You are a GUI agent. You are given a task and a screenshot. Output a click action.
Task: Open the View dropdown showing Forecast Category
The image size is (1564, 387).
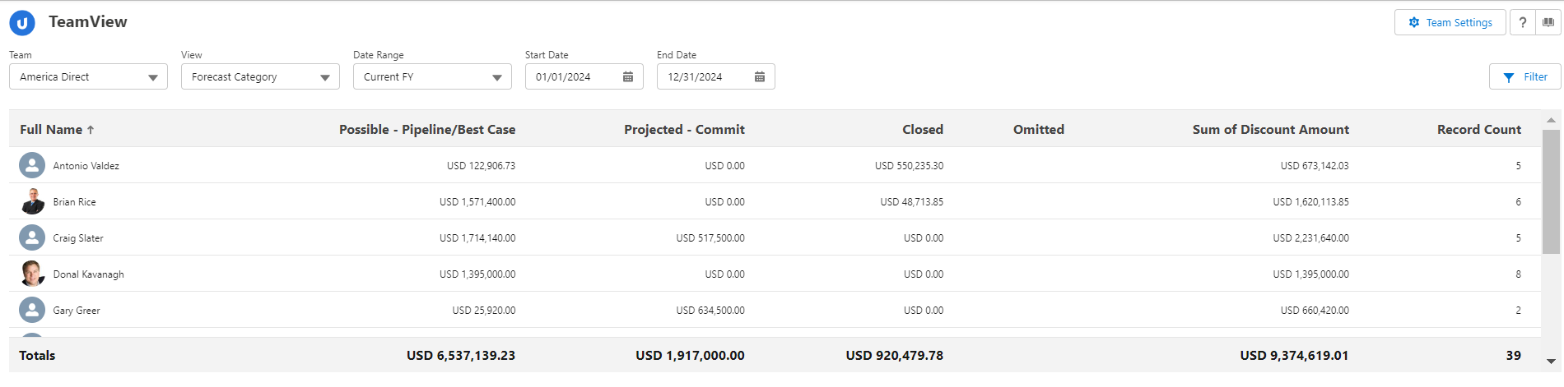[260, 77]
